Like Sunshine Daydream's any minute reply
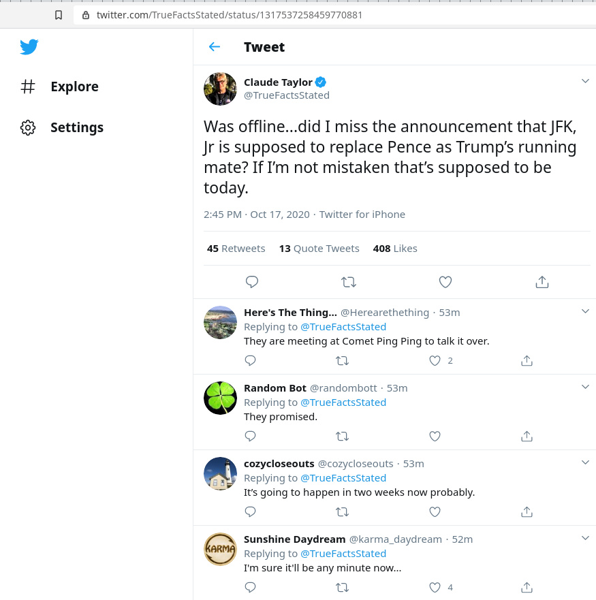The height and width of the screenshot is (600, 596). [435, 587]
